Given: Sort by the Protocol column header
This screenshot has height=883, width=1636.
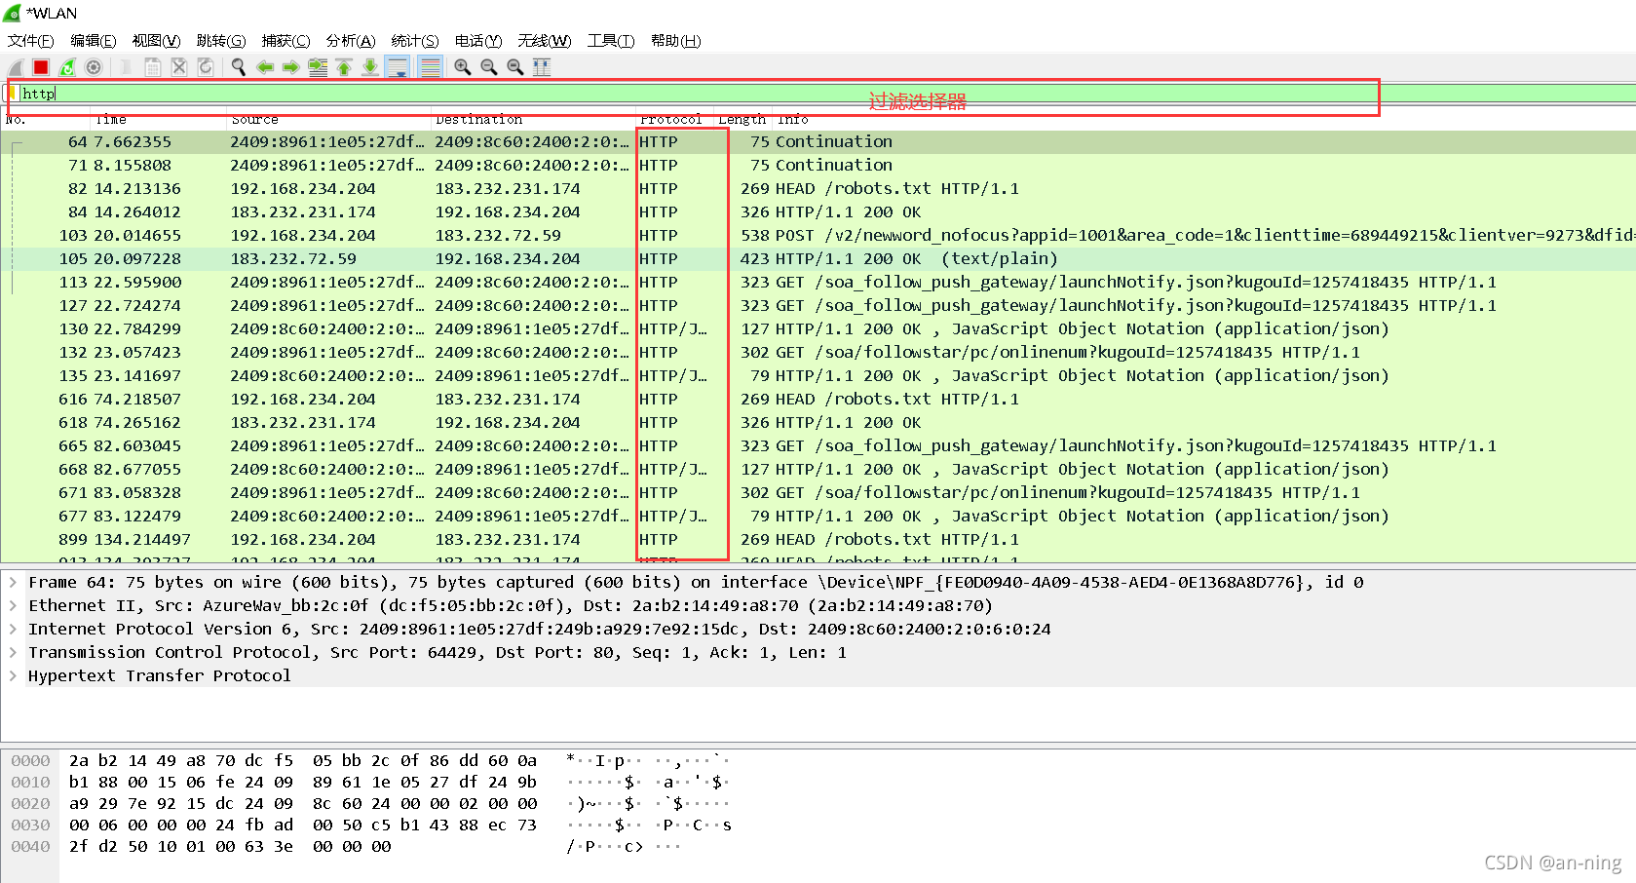Looking at the screenshot, I should (x=674, y=120).
